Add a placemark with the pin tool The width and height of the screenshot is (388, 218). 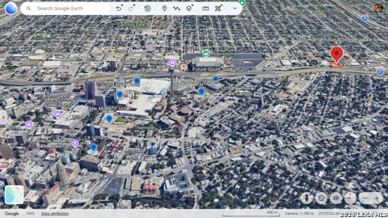164,8
